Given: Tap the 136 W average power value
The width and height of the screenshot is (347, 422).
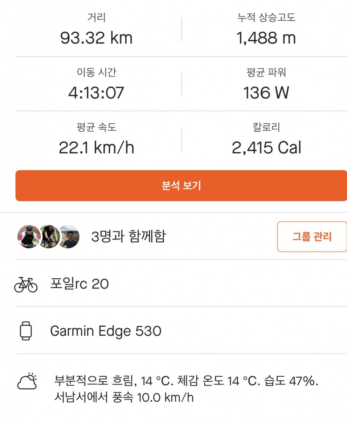Looking at the screenshot, I should click(266, 93).
